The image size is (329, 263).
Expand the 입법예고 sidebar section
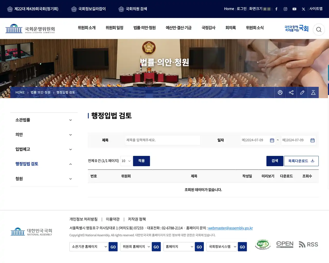click(x=44, y=149)
